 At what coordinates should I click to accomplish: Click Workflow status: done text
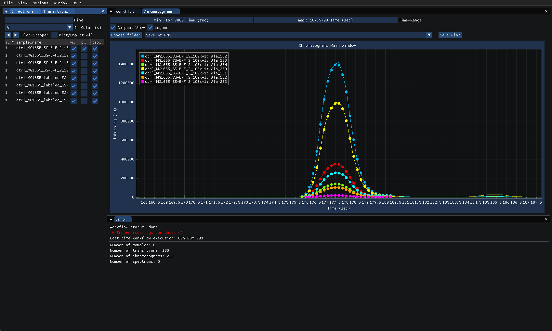134,227
